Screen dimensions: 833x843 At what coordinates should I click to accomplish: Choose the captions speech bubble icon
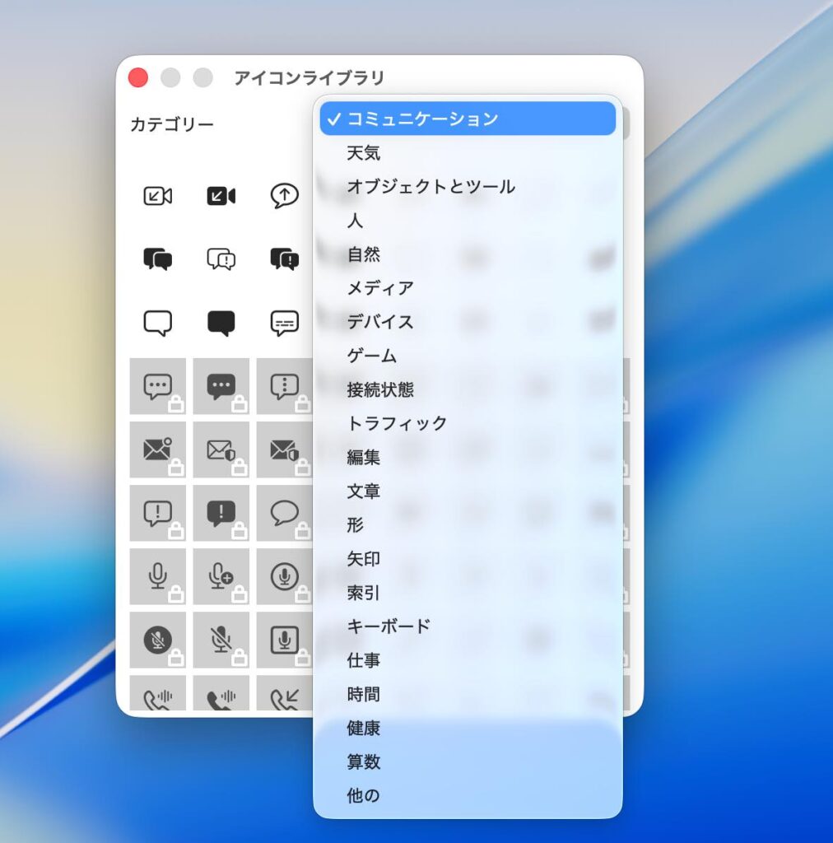click(284, 323)
